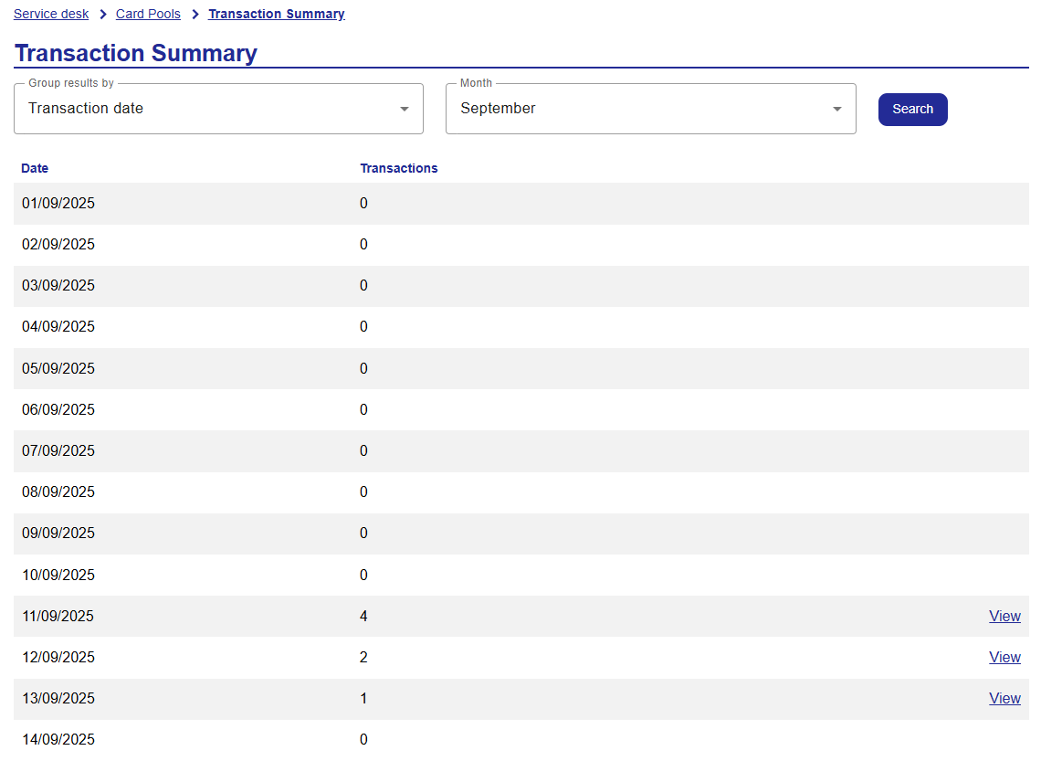Open the Service desk breadcrumb link
The height and width of the screenshot is (761, 1041).
(51, 14)
